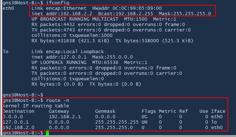Click the MTU:1500 value
The height and width of the screenshot is (137, 236).
(x=136, y=19)
